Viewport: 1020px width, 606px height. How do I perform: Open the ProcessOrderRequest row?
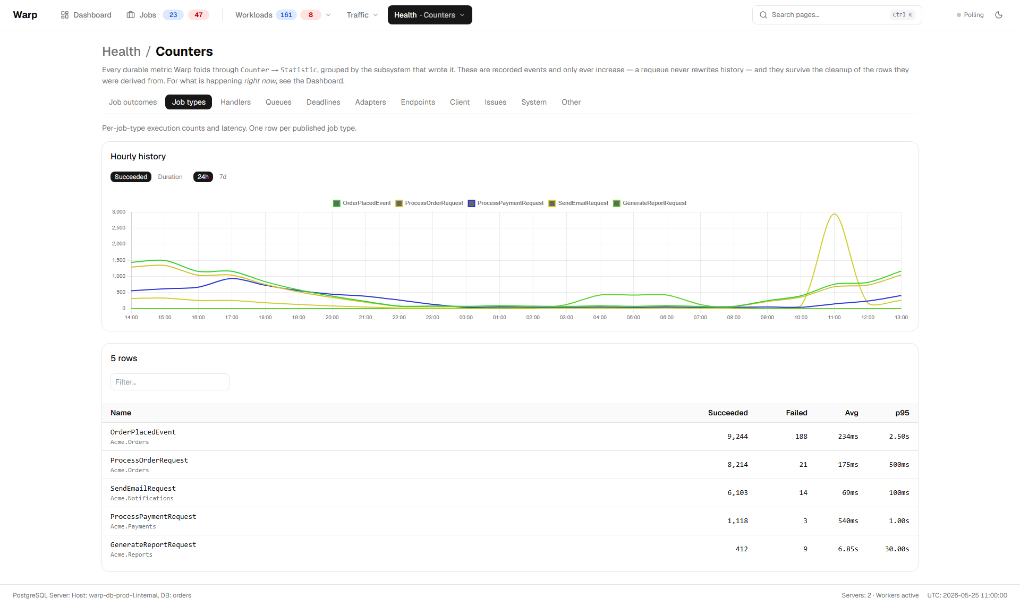point(510,465)
